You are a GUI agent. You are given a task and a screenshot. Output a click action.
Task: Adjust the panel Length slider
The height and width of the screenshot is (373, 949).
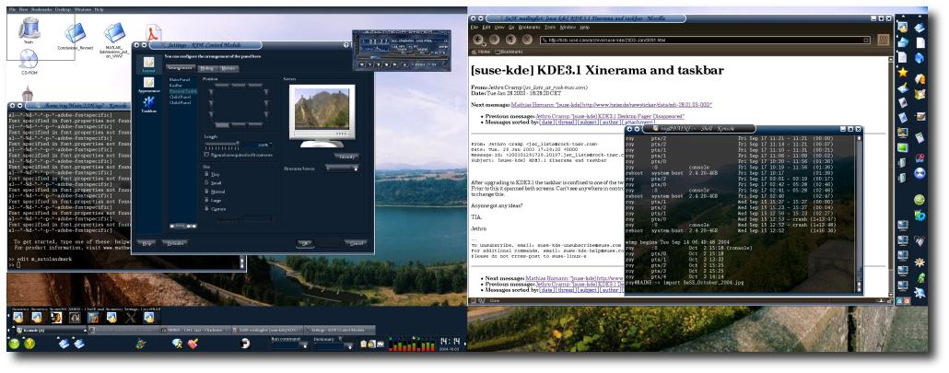[221, 145]
